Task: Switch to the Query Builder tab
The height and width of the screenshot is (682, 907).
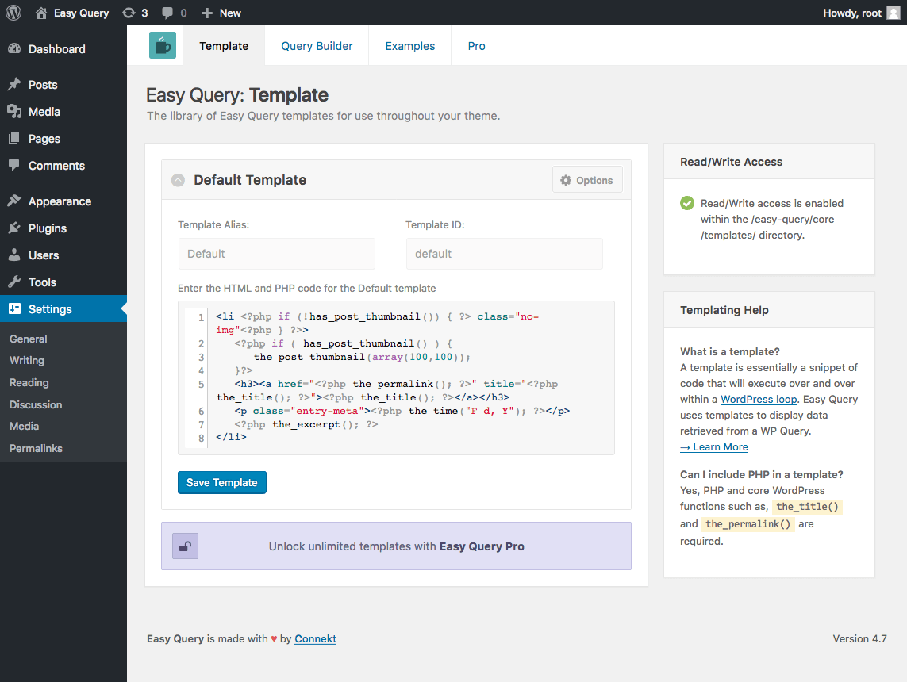Action: click(x=317, y=46)
